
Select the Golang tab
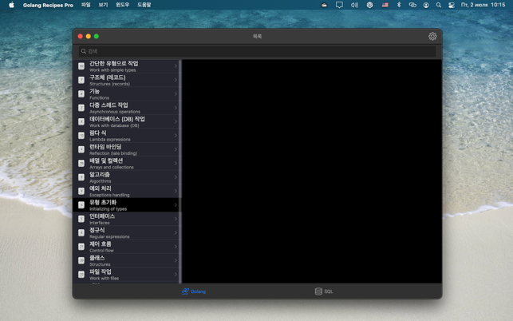(194, 291)
